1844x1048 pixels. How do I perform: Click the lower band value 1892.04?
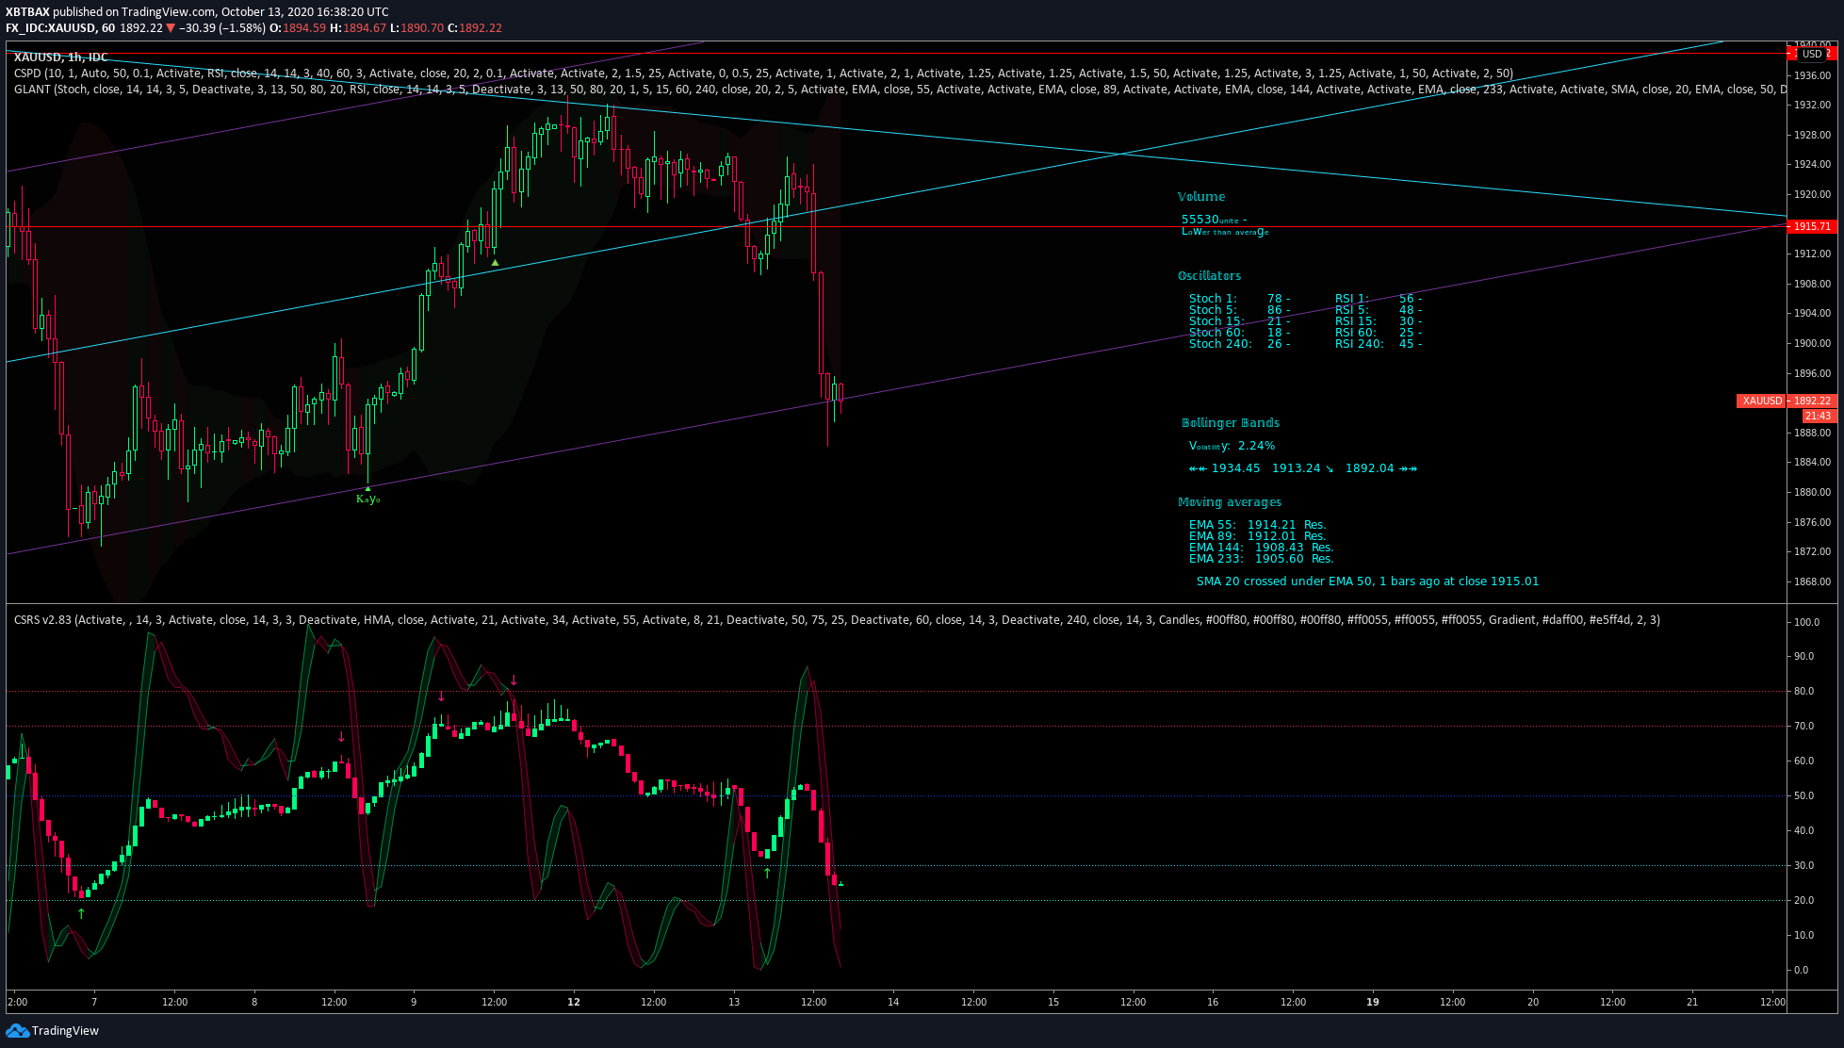click(x=1369, y=468)
